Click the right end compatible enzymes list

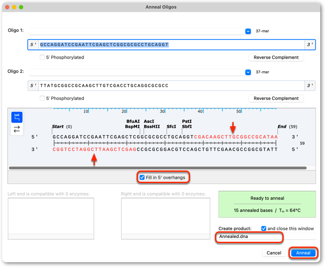[166, 219]
